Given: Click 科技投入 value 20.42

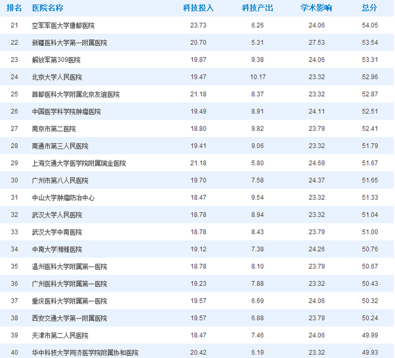Looking at the screenshot, I should [198, 352].
